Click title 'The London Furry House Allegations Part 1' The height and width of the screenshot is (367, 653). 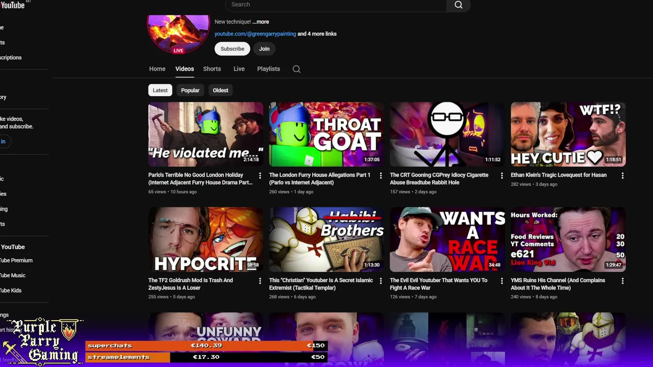(x=319, y=178)
